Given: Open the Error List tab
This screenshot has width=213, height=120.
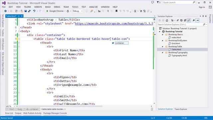Looking at the screenshot, I should (x=9, y=113).
